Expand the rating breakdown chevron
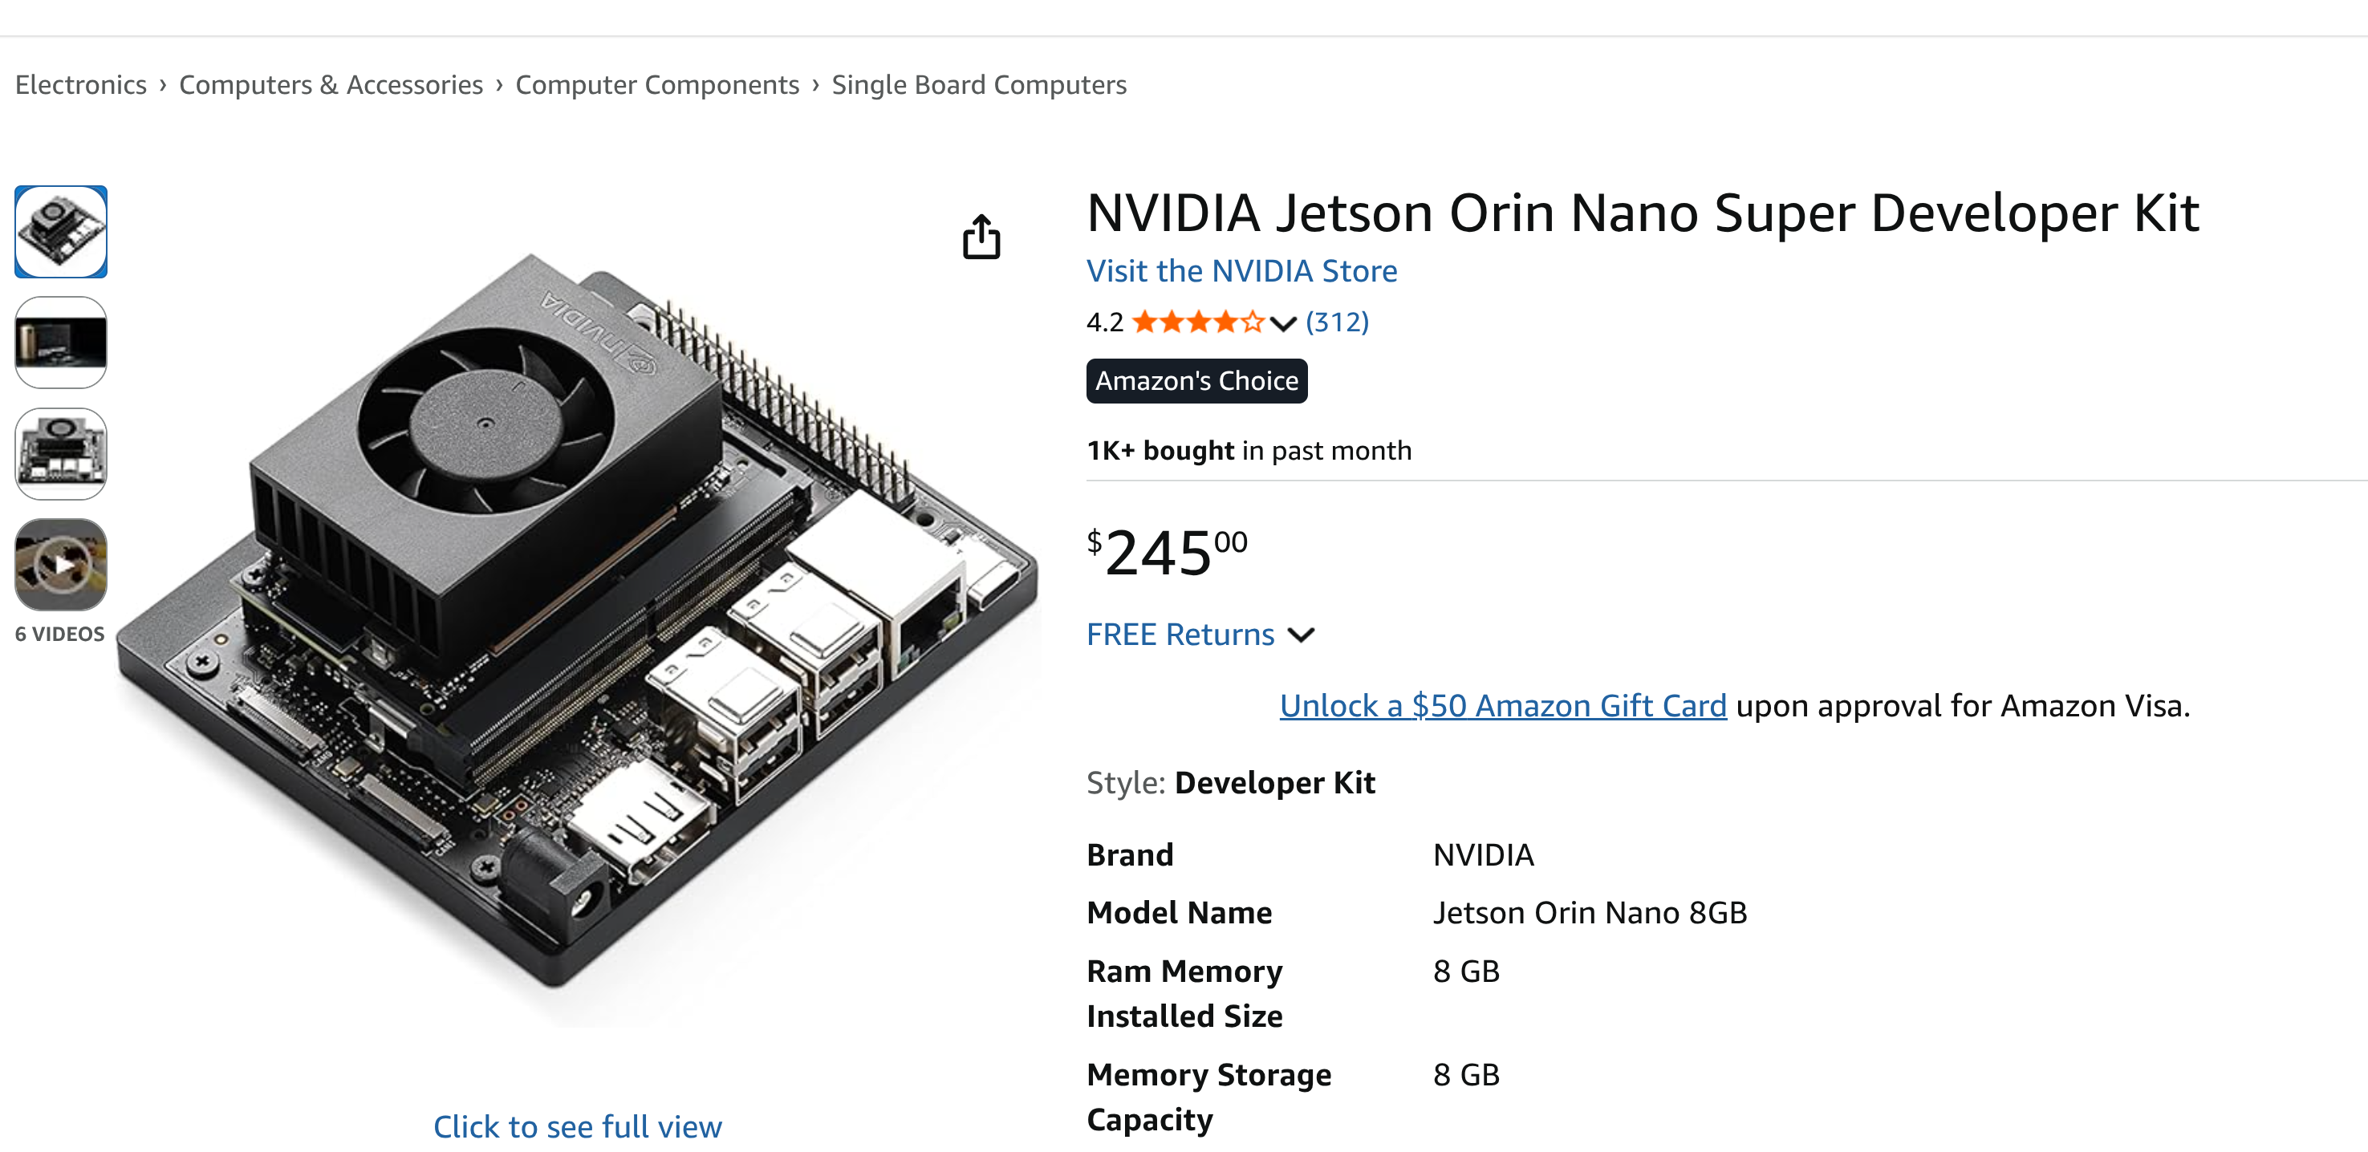2368x1152 pixels. point(1282,323)
